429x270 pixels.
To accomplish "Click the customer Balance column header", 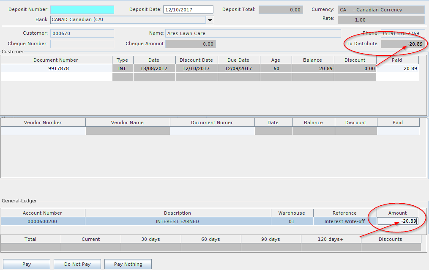I will click(x=312, y=60).
